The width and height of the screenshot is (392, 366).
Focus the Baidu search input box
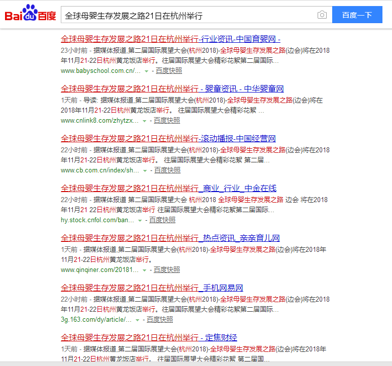[x=197, y=15]
